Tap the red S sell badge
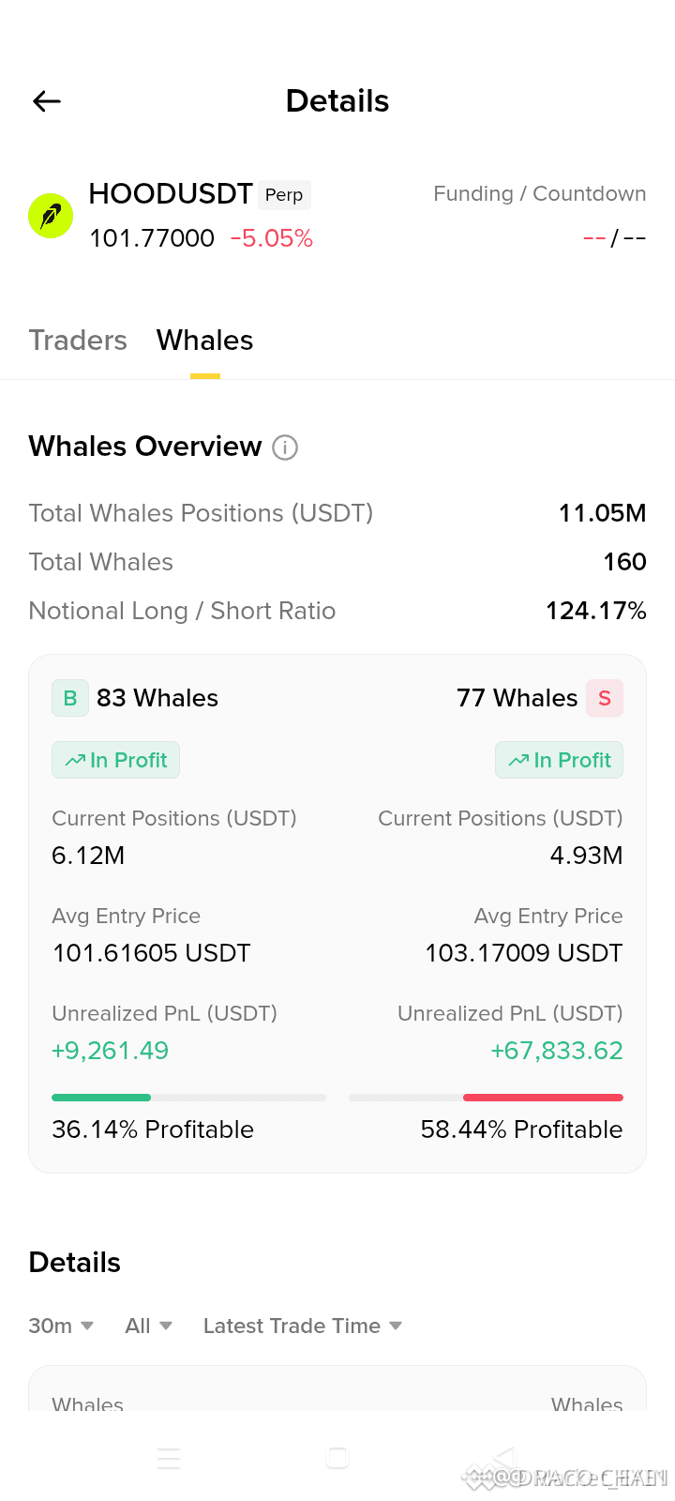675x1501 pixels. (x=605, y=698)
